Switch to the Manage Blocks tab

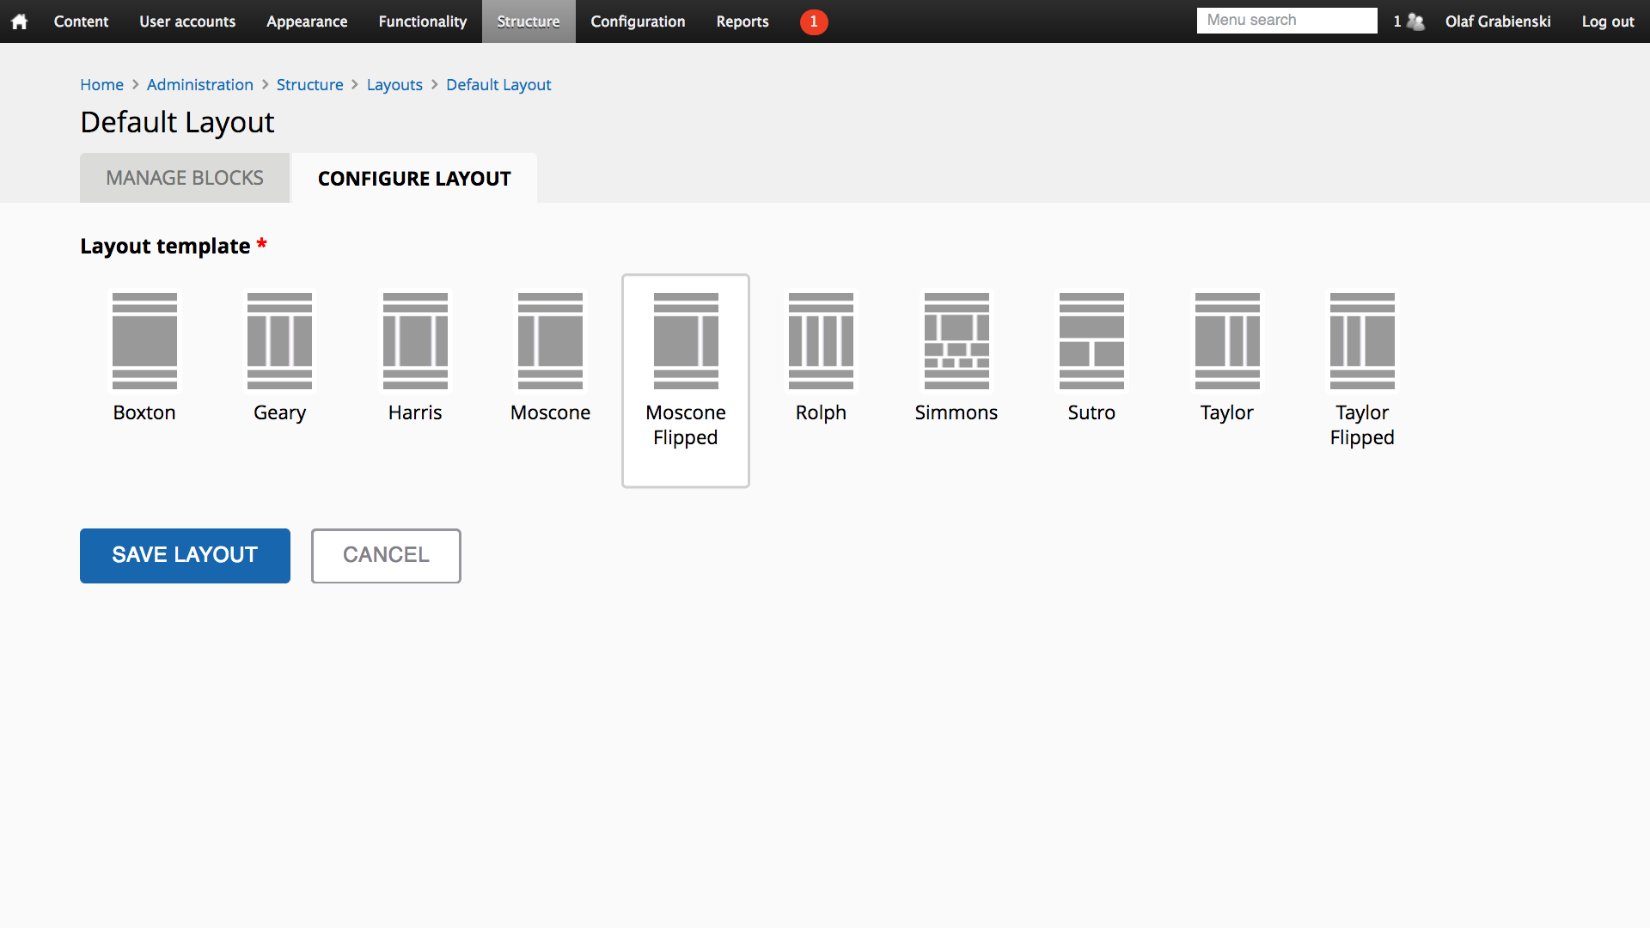pos(185,178)
